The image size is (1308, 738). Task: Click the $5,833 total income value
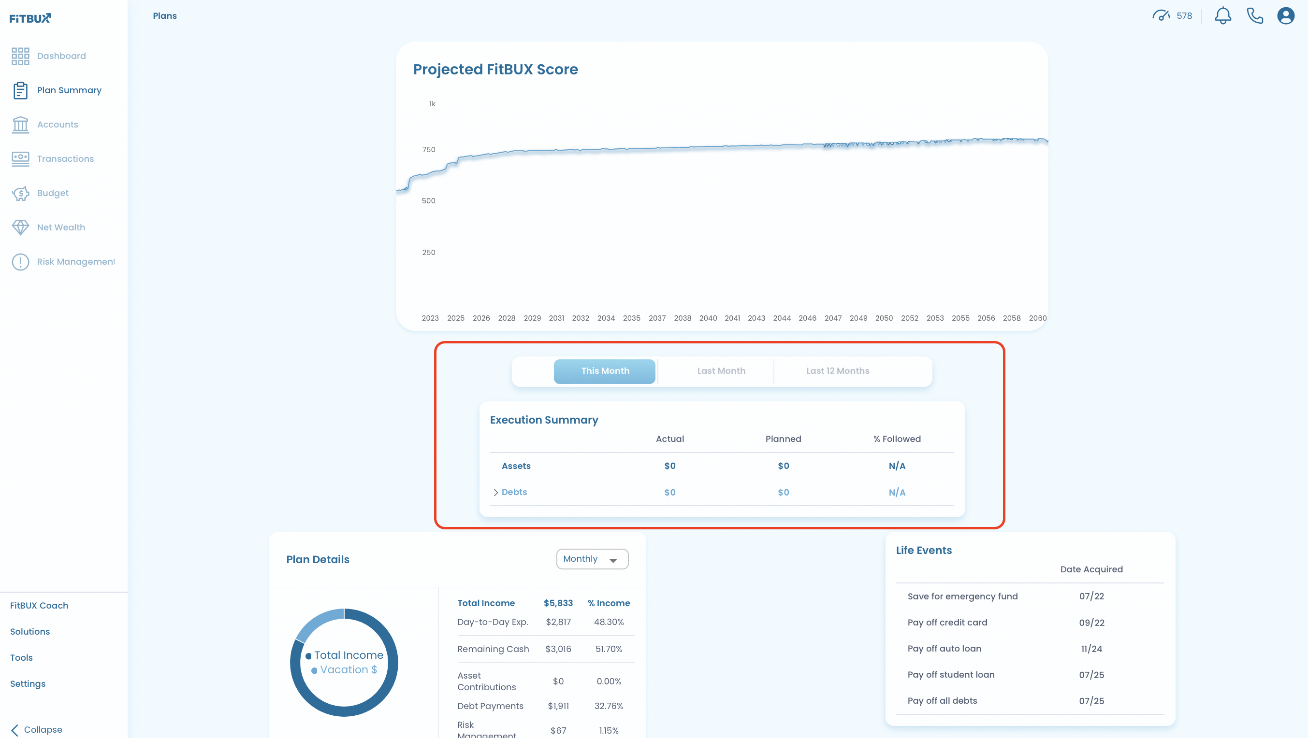point(558,603)
